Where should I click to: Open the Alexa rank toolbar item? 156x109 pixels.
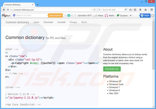point(98,15)
